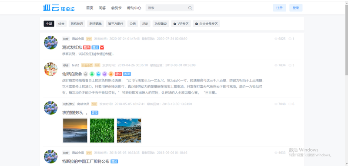Click the eye views icon next to 4633

[x=276, y=153]
